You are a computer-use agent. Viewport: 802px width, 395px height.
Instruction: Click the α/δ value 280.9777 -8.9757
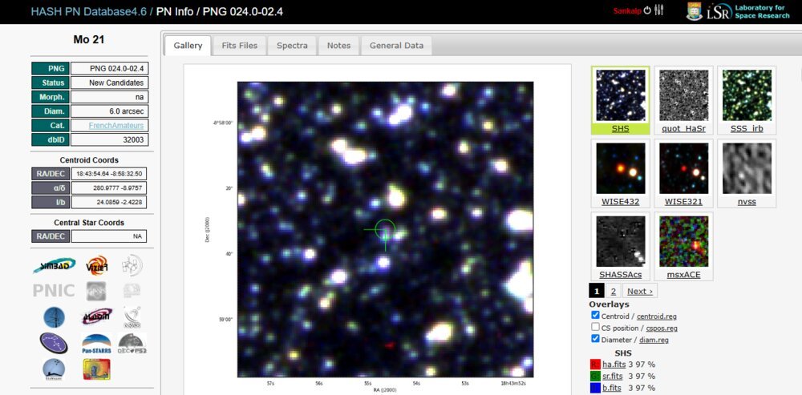pos(109,187)
